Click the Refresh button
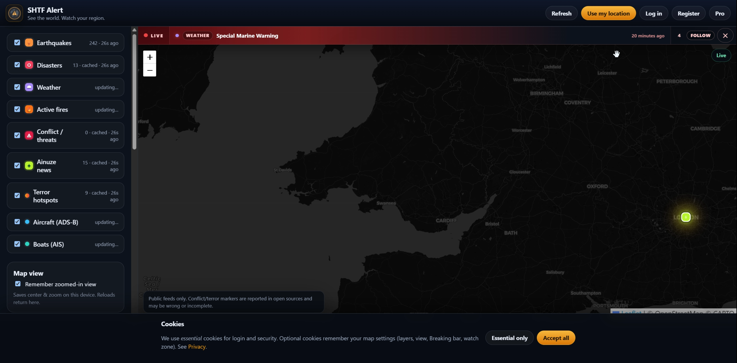737x363 pixels. pos(561,13)
